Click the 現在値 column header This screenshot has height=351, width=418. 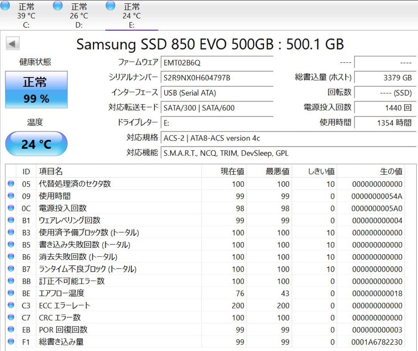(x=224, y=171)
